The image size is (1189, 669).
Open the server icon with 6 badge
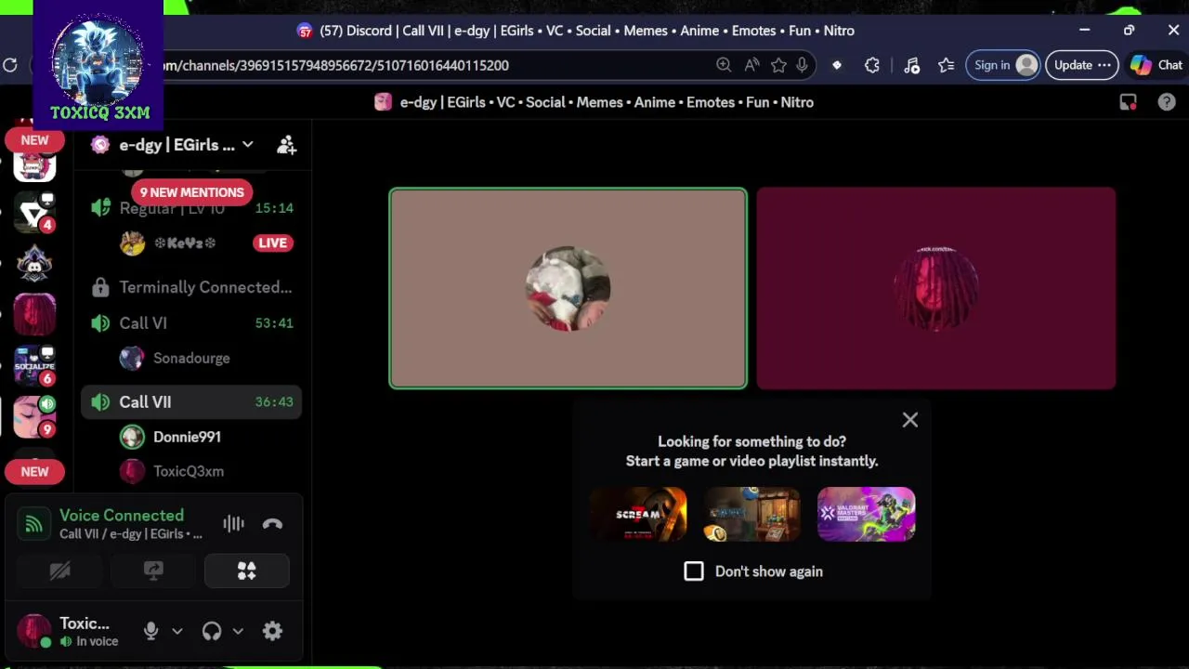pyautogui.click(x=34, y=365)
